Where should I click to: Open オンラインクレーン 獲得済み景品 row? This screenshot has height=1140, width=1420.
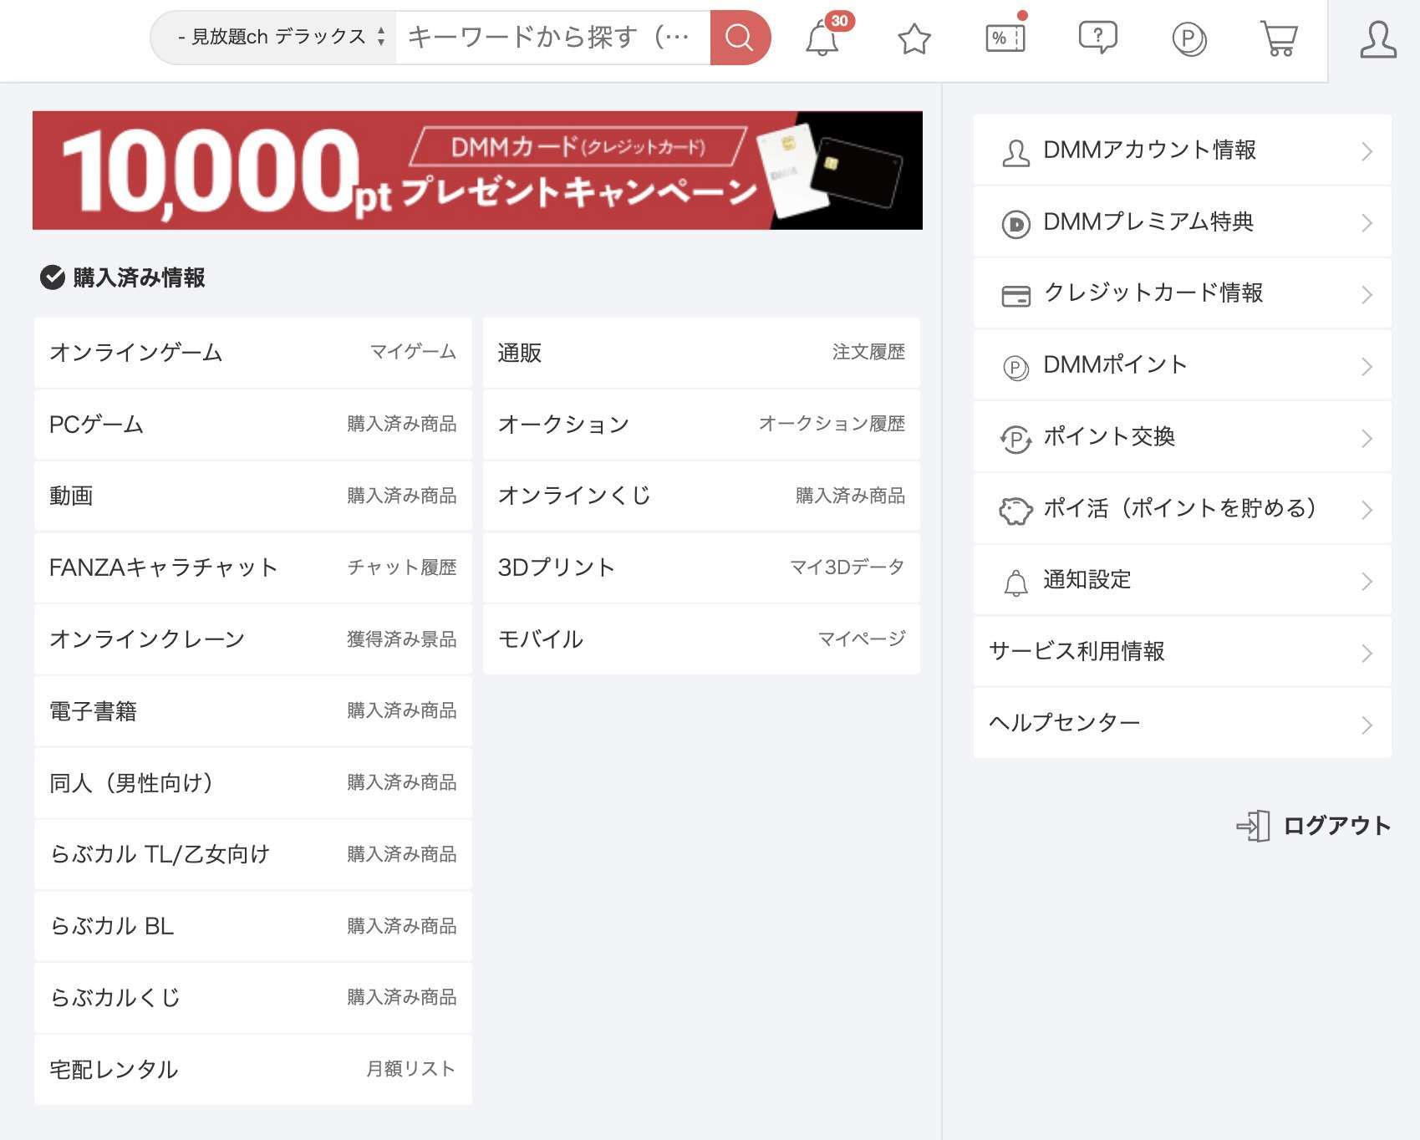(x=253, y=639)
